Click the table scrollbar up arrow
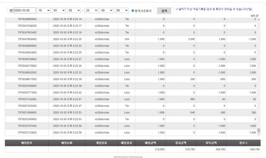 tap(259, 20)
